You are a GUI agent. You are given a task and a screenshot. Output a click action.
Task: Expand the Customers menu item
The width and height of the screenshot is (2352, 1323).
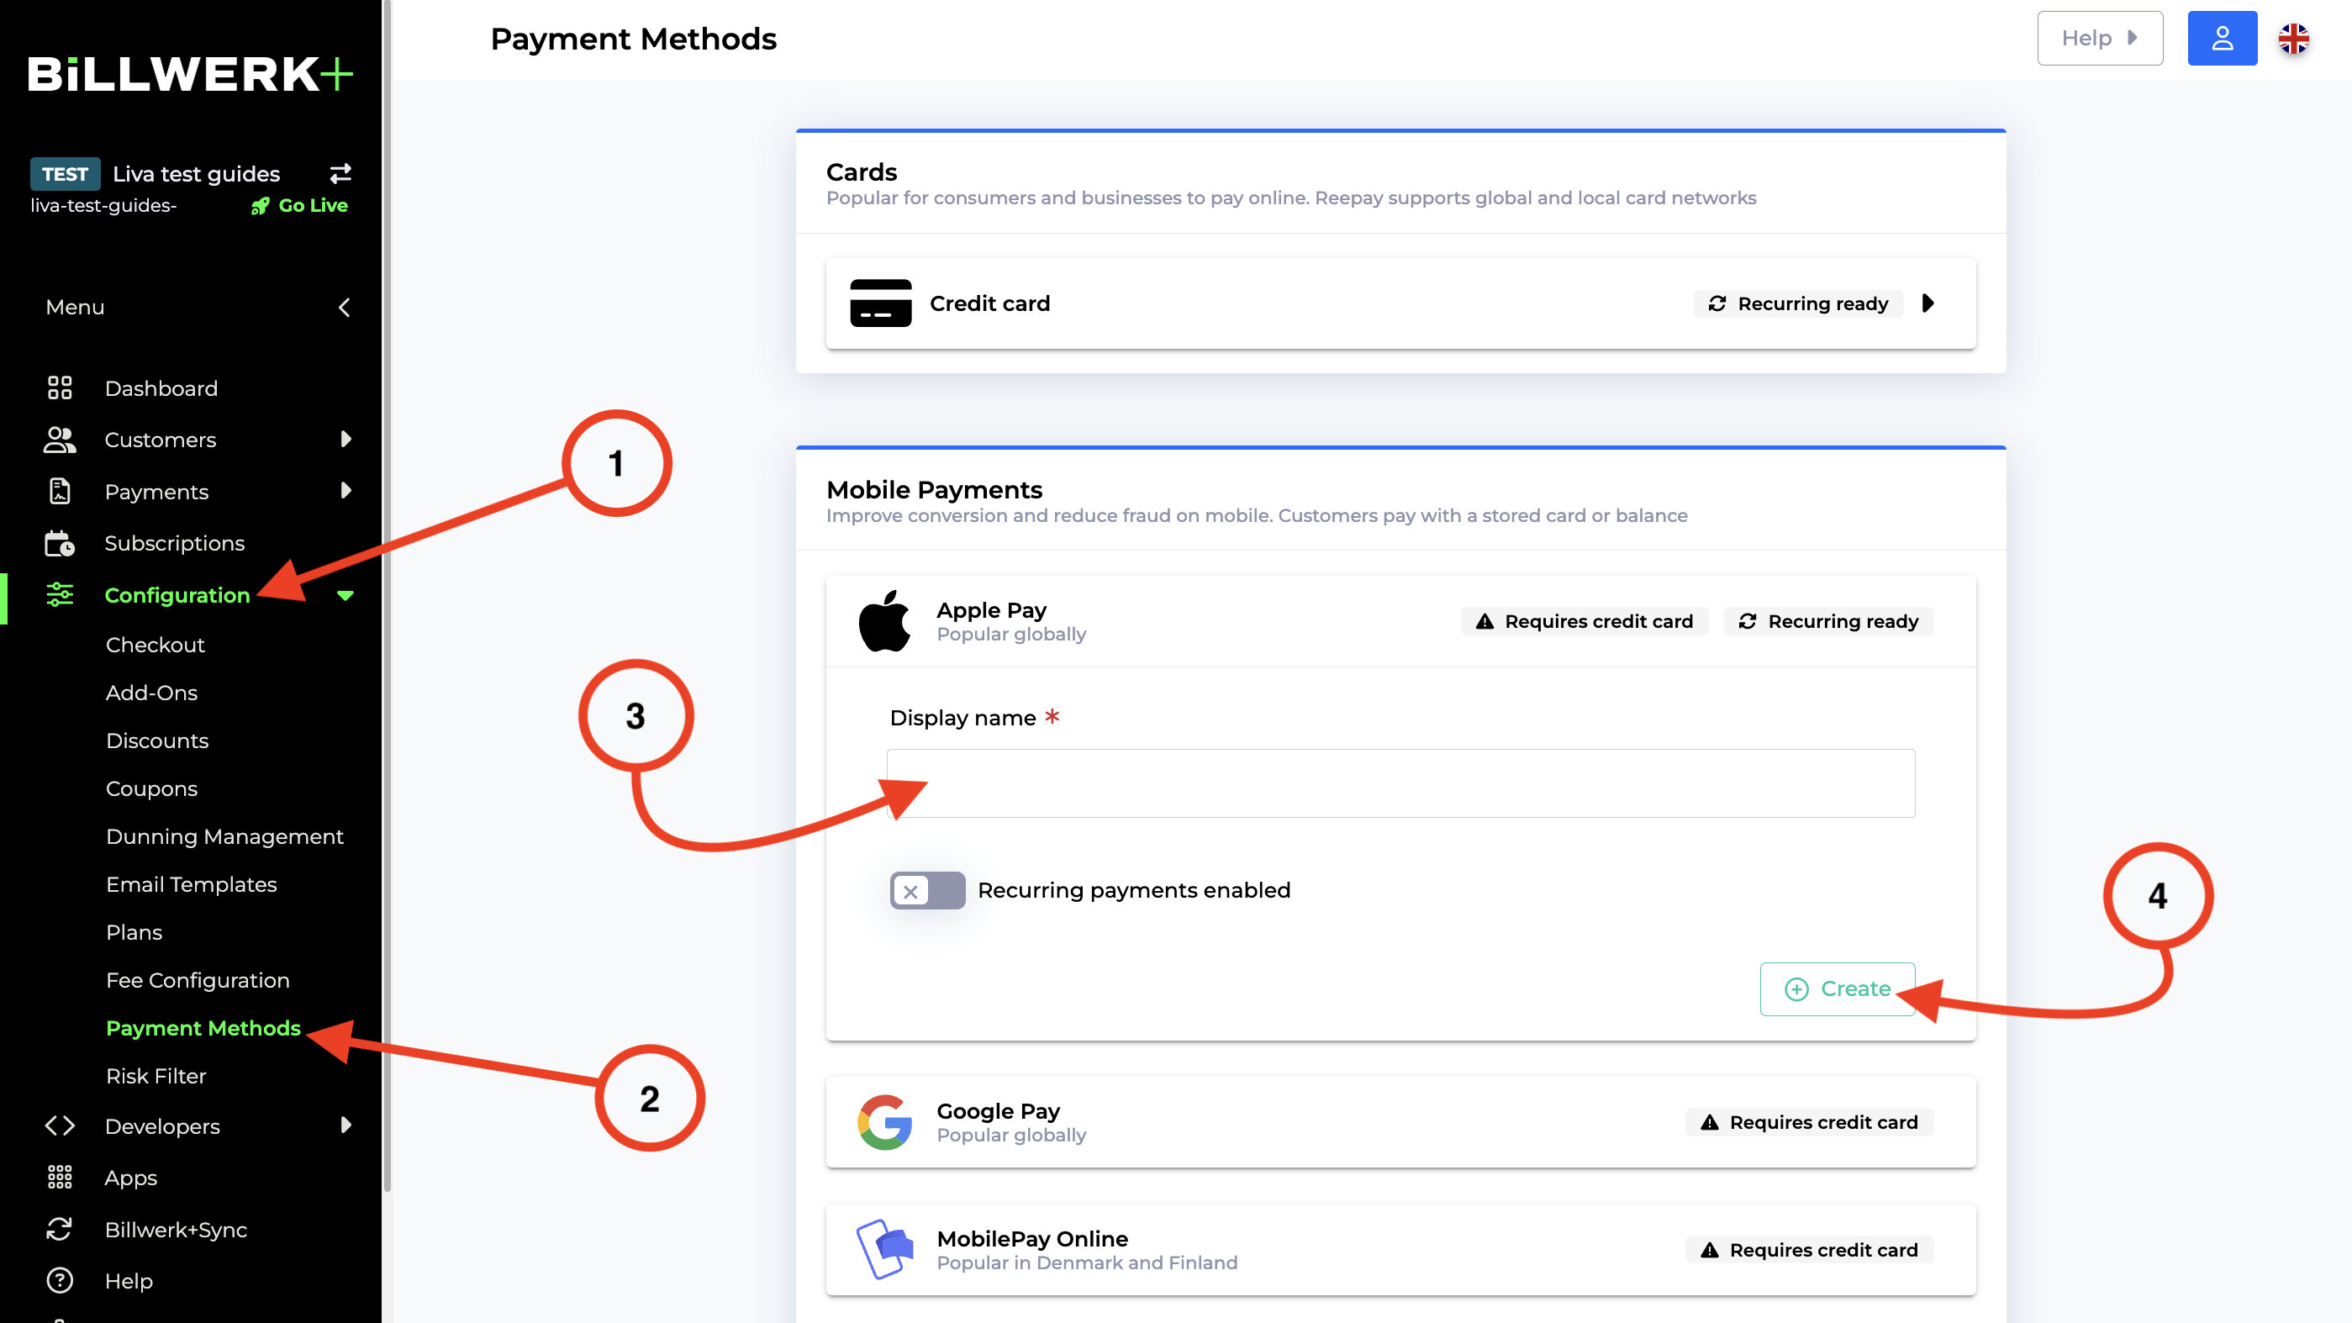344,440
